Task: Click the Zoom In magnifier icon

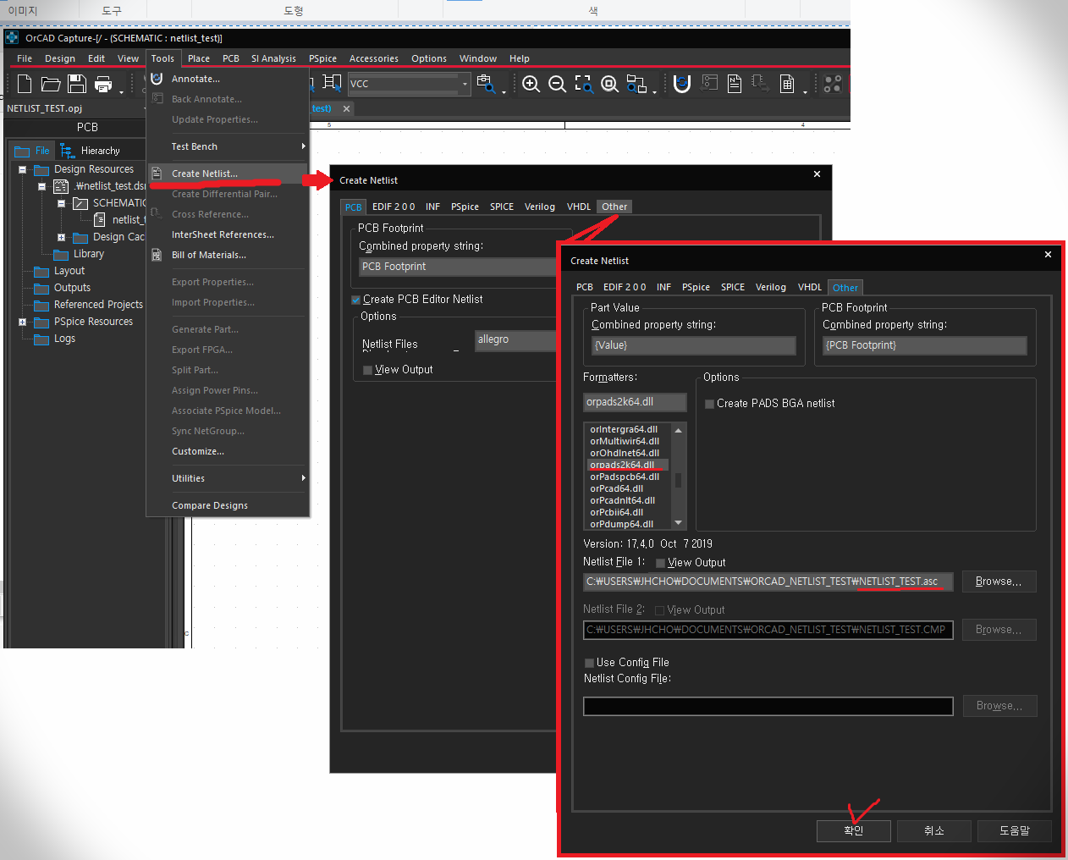Action: 531,84
